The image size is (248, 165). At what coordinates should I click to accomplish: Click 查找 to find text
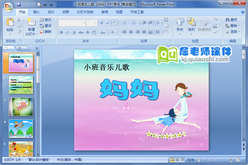[x=231, y=19]
